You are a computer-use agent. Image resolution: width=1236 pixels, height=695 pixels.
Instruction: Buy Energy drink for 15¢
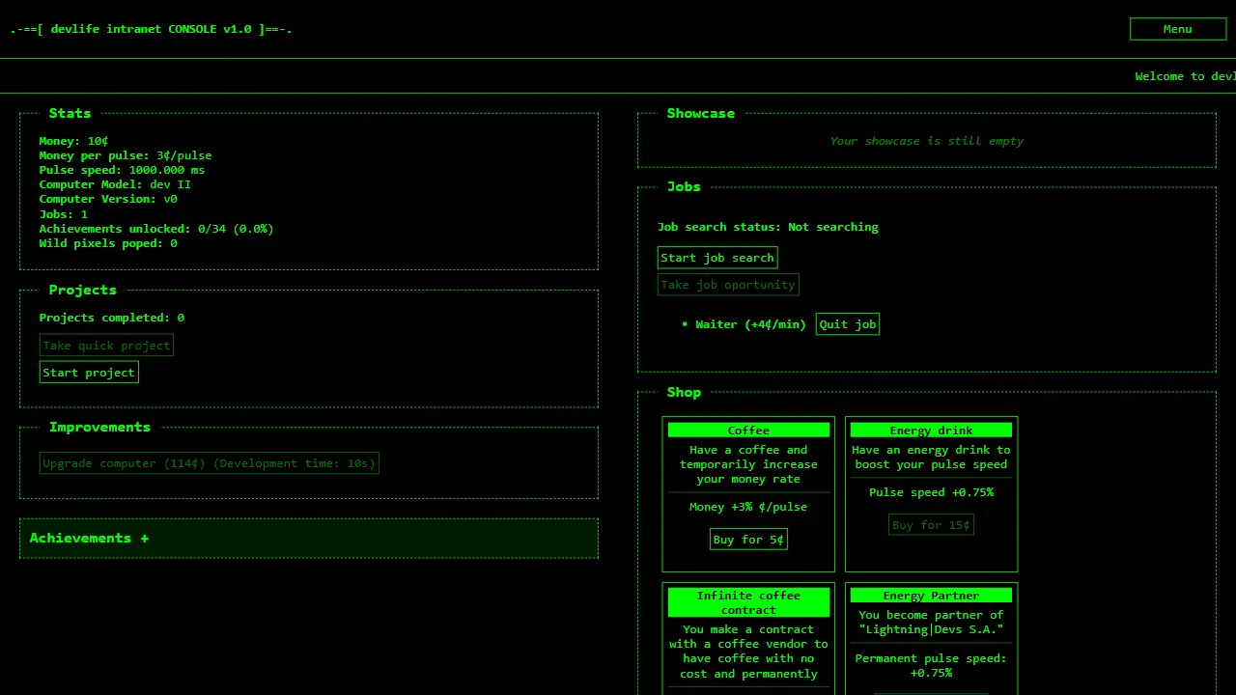(931, 525)
